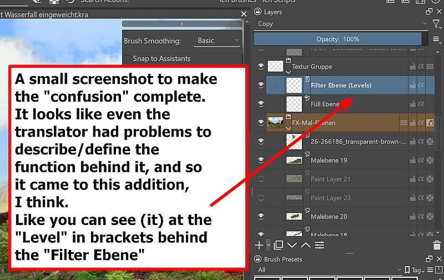Viewport: 444px width, 280px height.
Task: Duplicate the selected layer or mask
Action: [279, 245]
